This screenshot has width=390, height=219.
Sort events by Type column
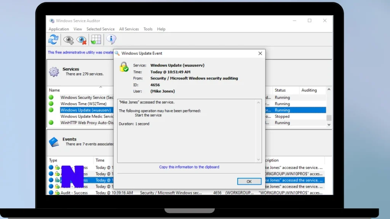[x=53, y=160]
